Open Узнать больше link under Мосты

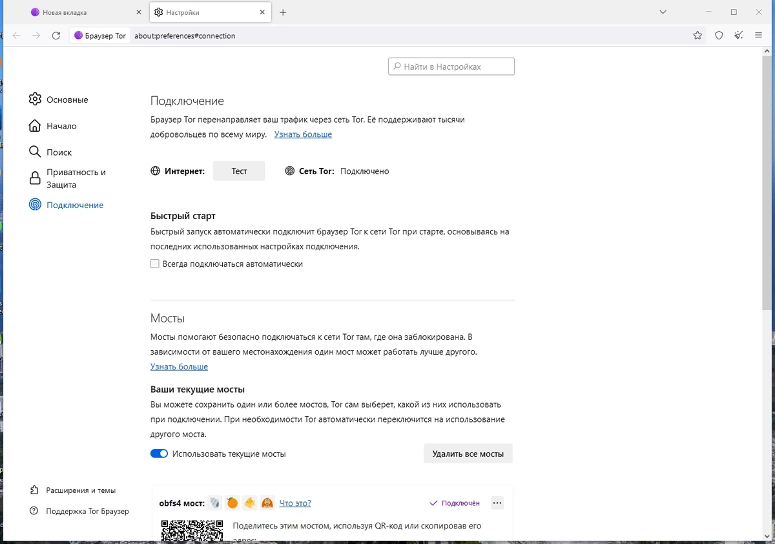[179, 366]
